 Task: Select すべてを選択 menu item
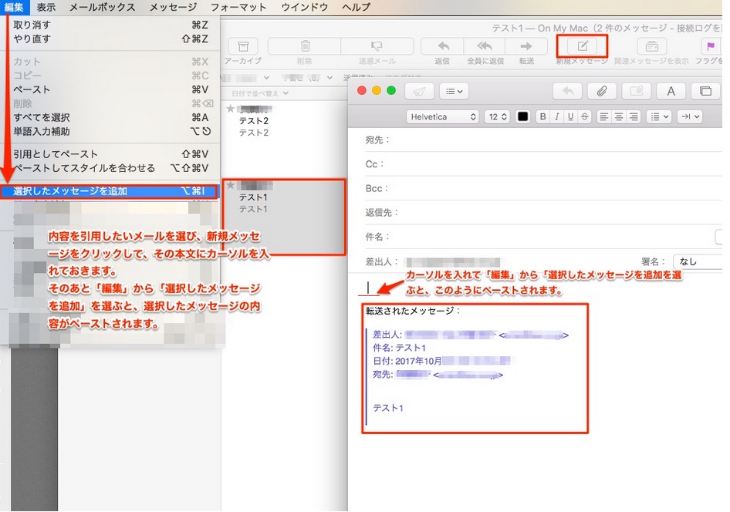click(110, 117)
